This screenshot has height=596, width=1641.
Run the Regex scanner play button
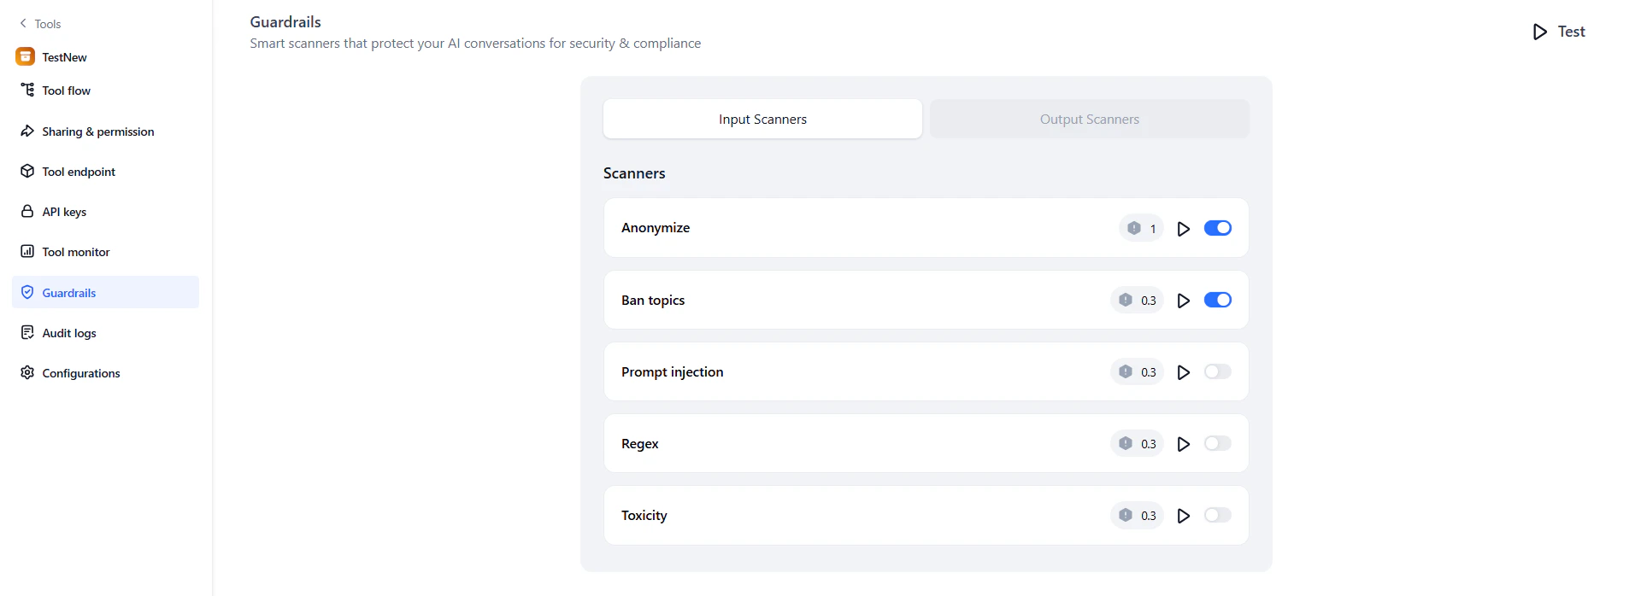pos(1183,444)
